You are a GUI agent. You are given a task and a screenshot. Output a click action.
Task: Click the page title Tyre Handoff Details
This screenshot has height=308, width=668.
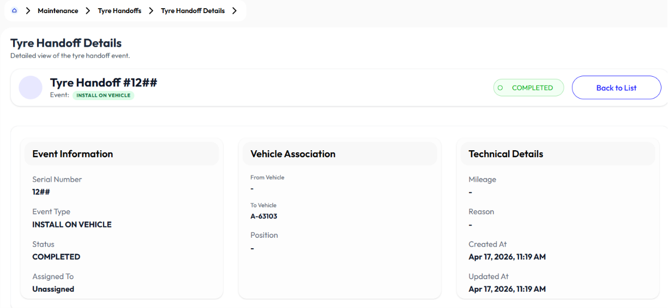66,43
